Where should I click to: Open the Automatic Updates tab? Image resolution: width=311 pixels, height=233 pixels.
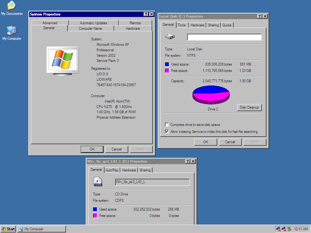point(94,23)
